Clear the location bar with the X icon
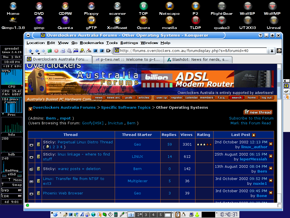The width and height of the screenshot is (290, 218). [108, 51]
